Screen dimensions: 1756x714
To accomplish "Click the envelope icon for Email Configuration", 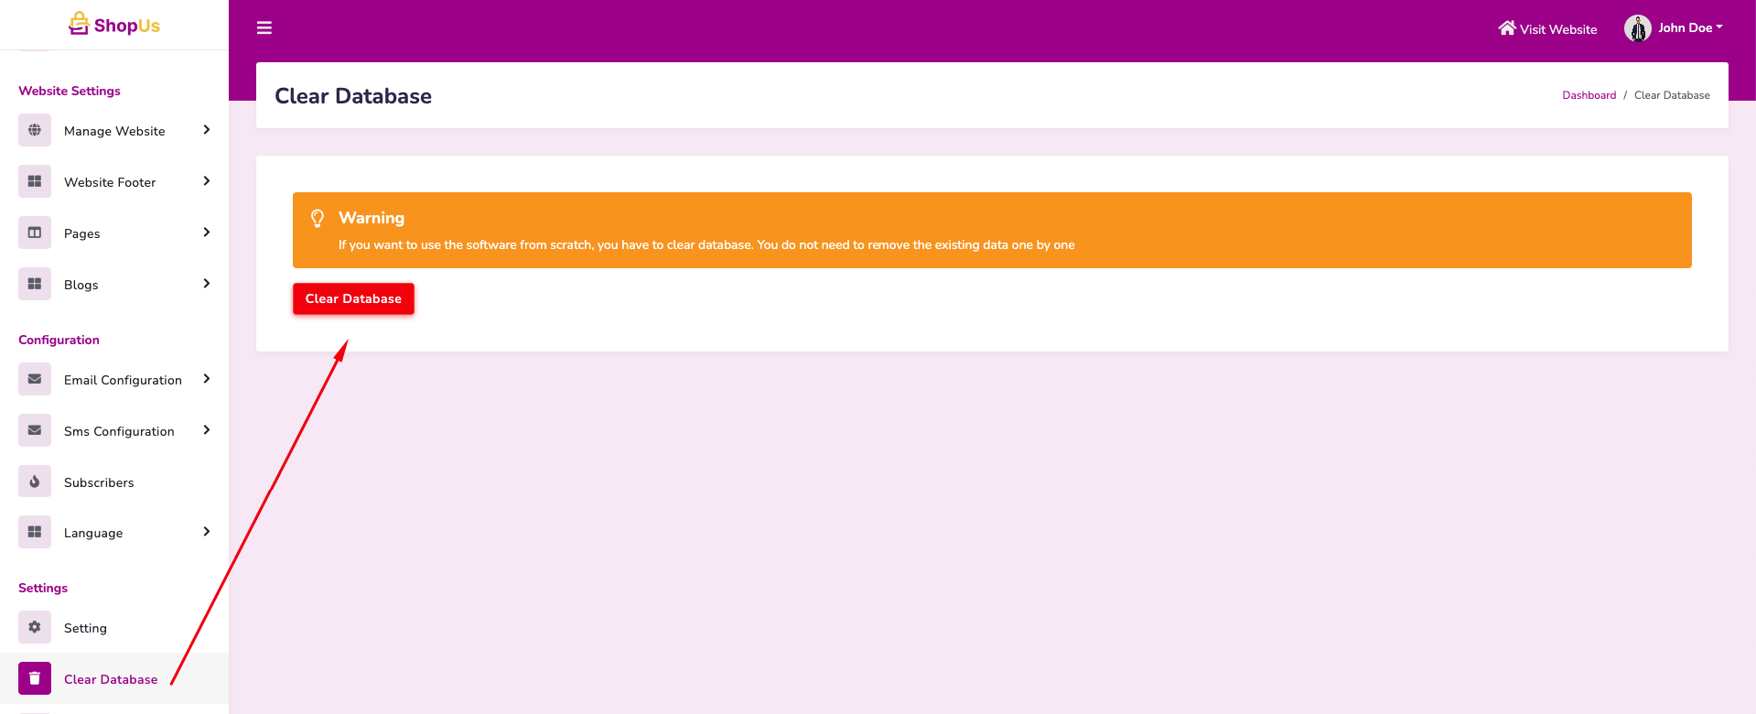I will (35, 380).
